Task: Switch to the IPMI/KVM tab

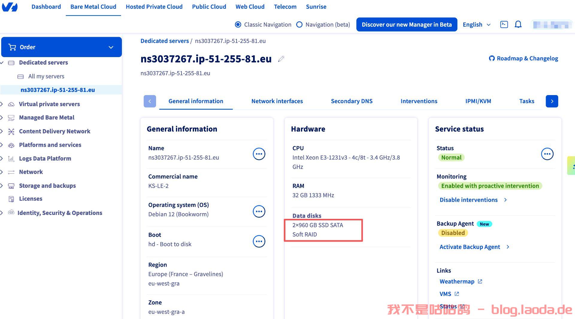Action: point(478,101)
